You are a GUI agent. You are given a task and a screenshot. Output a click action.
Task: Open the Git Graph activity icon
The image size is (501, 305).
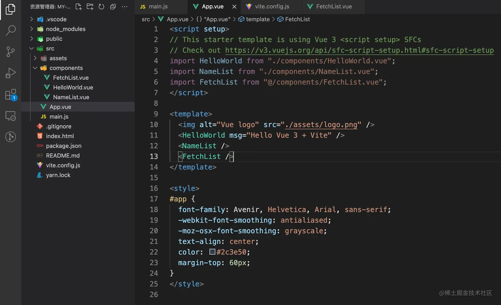point(11,137)
